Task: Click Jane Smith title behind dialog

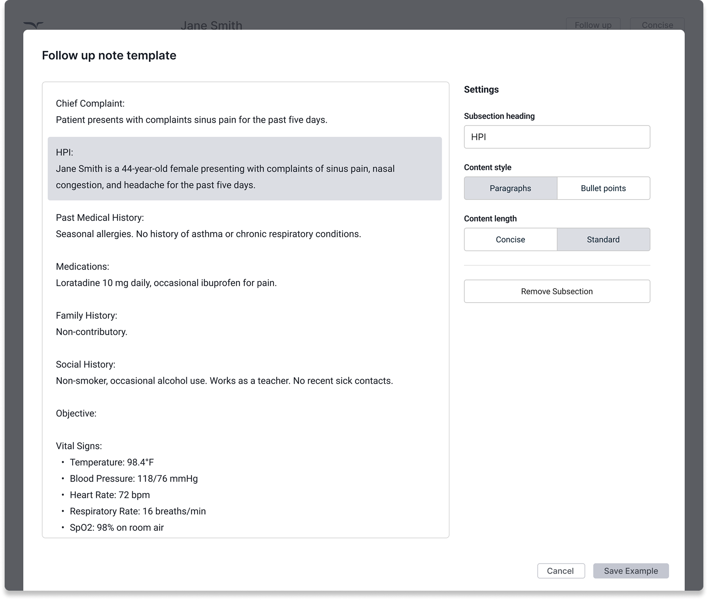Action: click(212, 25)
